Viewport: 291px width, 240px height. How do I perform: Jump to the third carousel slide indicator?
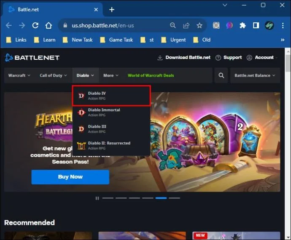point(135,198)
